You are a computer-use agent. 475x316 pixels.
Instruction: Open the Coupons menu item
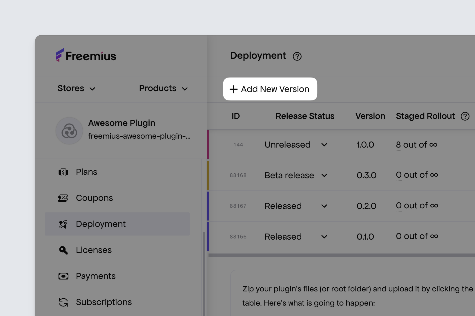point(117,198)
